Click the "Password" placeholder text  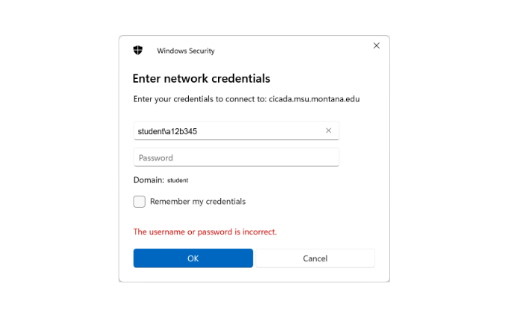tap(156, 158)
